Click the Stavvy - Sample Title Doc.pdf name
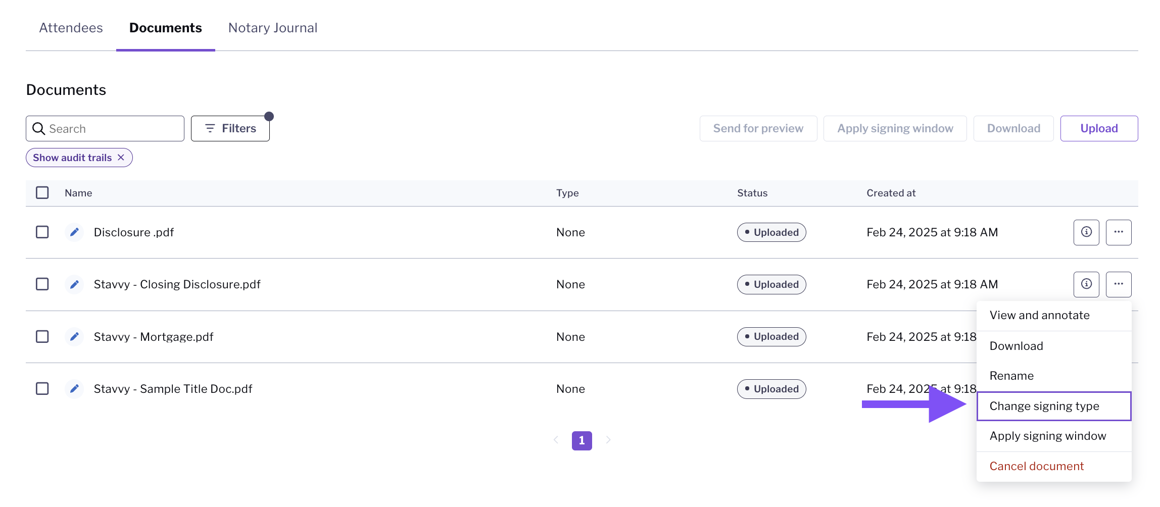The image size is (1160, 507). 173,389
